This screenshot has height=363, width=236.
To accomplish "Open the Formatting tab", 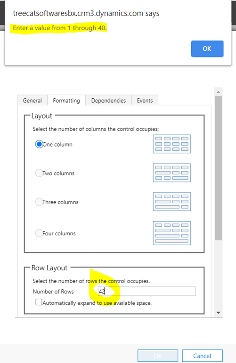I will pos(66,101).
